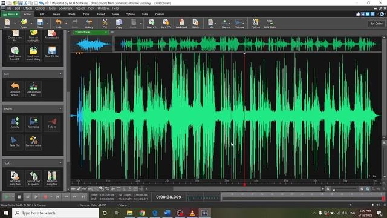Switch to the Voice ribbon tab
The height and width of the screenshot is (218, 387).
click(115, 14)
